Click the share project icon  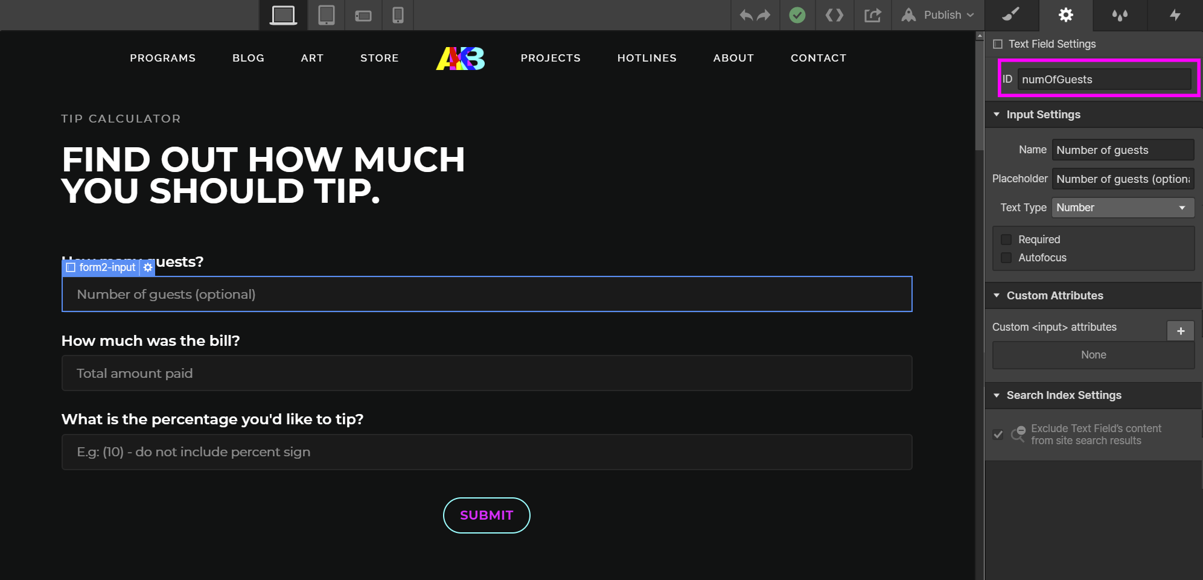click(873, 15)
